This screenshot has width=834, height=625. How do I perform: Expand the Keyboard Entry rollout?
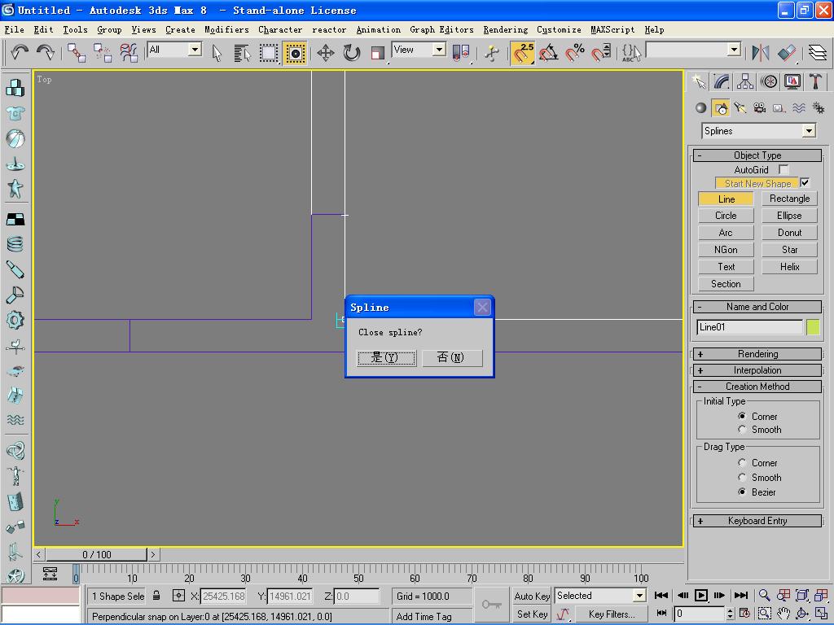(x=757, y=521)
